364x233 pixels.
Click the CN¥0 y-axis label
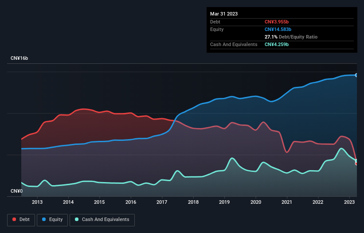pyautogui.click(x=16, y=191)
